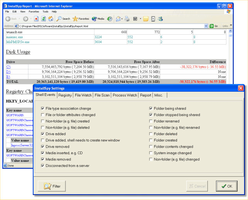Click the msiexec.exe process entry
The width and height of the screenshot is (248, 200).
[x=15, y=37]
